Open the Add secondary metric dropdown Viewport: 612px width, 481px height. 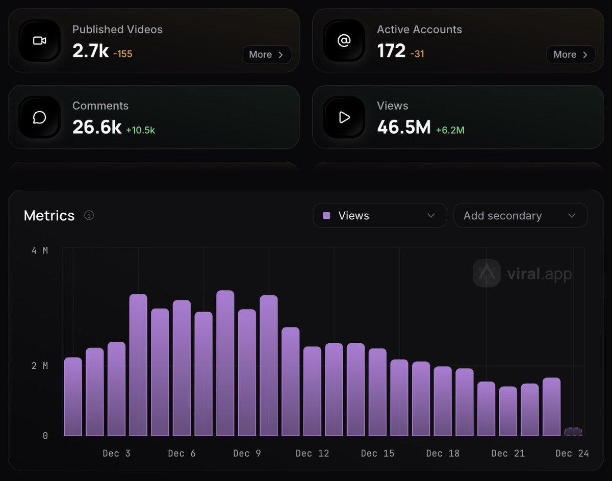tap(521, 216)
